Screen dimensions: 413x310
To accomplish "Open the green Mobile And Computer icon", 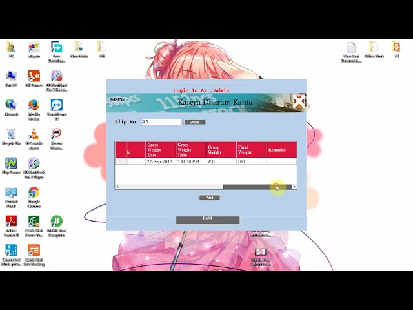I will [56, 226].
